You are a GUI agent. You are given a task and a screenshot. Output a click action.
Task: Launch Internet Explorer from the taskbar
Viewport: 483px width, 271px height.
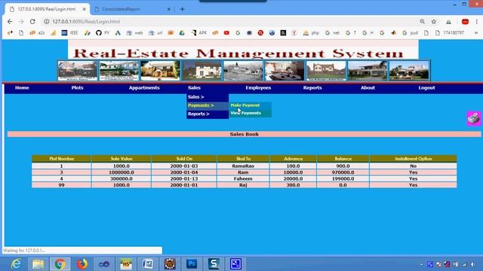coord(16,264)
